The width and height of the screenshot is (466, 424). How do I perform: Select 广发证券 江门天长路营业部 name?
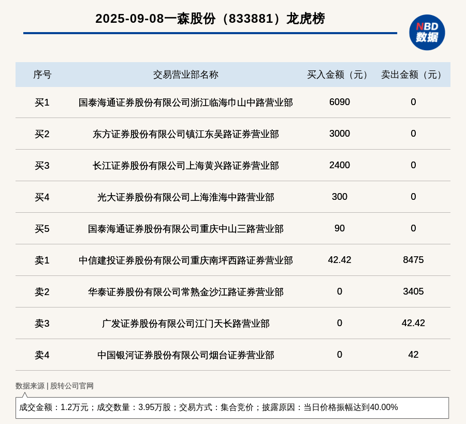(x=186, y=323)
